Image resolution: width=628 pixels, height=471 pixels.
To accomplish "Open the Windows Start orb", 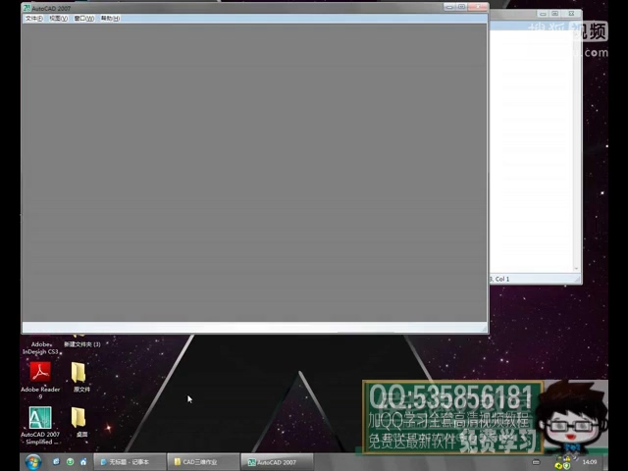I will (32, 462).
